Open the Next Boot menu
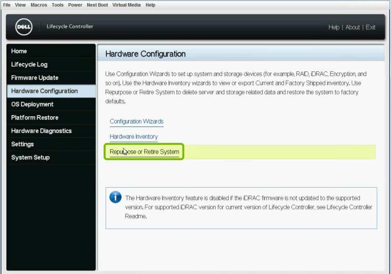The height and width of the screenshot is (274, 391). click(97, 5)
